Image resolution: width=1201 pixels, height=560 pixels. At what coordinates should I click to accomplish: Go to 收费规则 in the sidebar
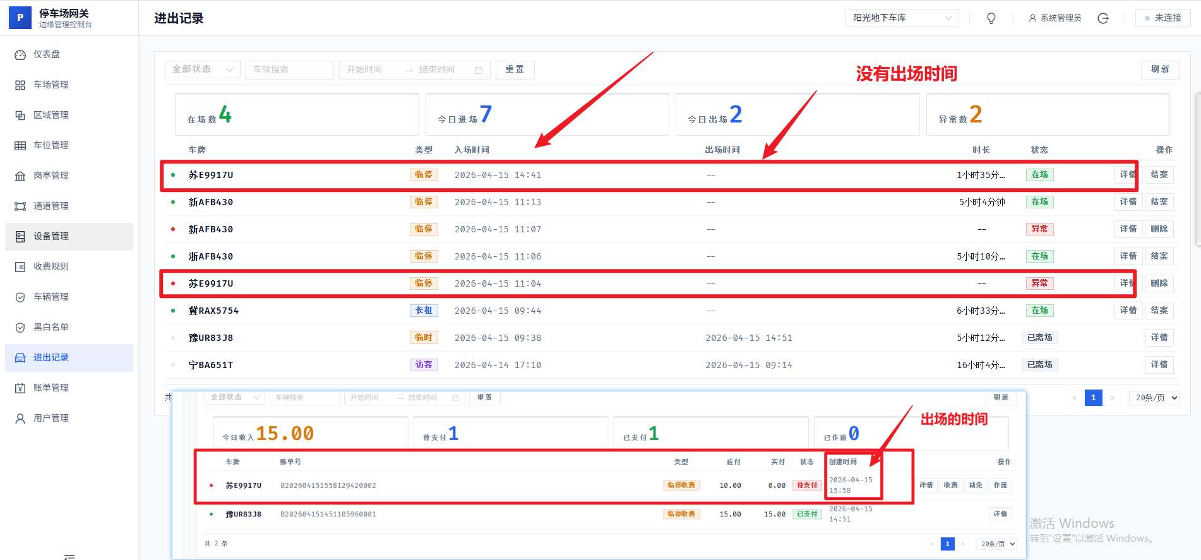point(51,266)
